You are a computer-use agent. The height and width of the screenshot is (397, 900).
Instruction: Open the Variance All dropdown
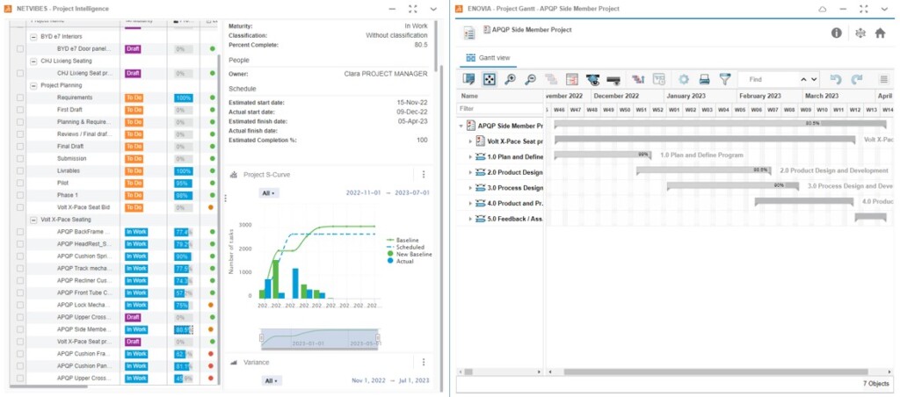point(272,381)
